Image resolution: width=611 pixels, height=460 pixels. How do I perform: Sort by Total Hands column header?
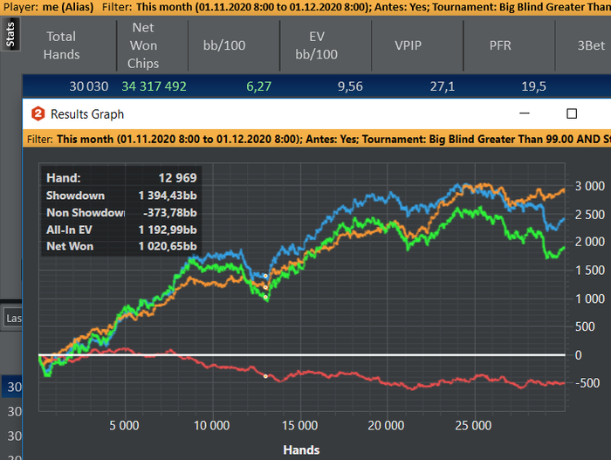tap(61, 45)
